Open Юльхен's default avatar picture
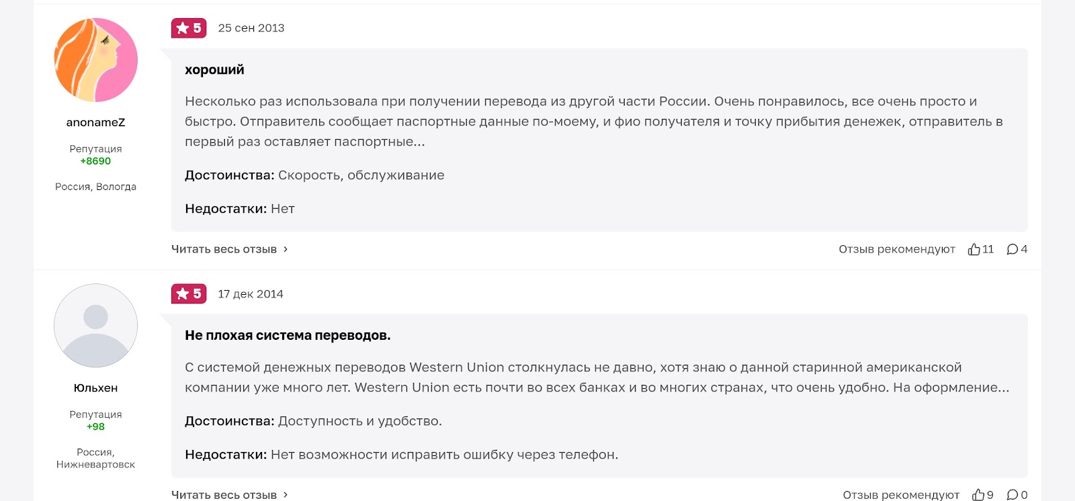The image size is (1075, 501). point(95,326)
